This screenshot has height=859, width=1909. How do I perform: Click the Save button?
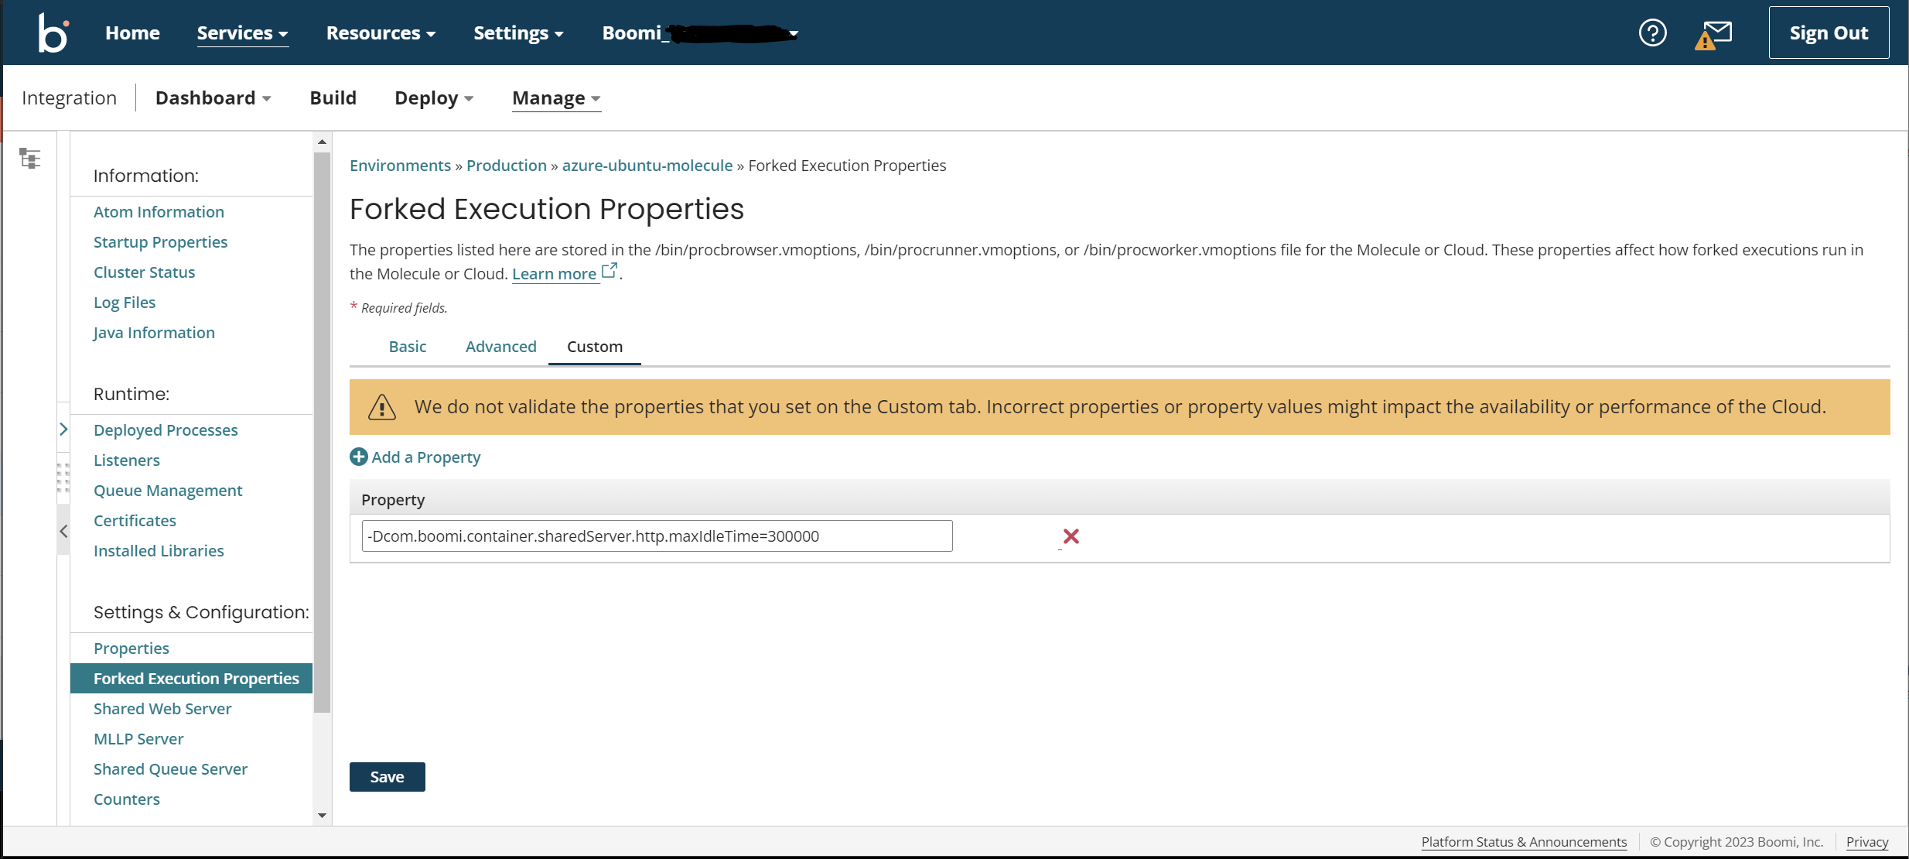click(x=387, y=777)
